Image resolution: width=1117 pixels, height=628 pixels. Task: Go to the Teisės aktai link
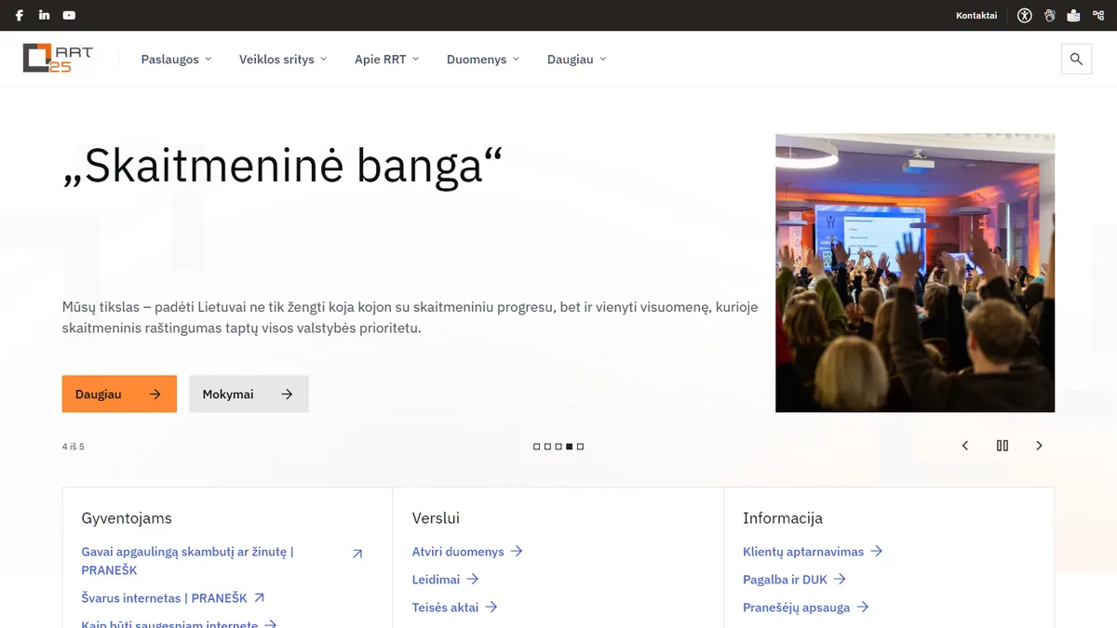point(455,607)
